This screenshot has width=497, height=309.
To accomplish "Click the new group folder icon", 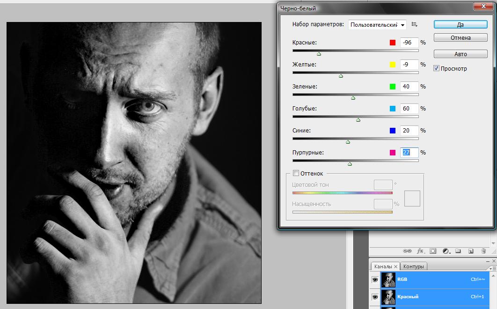I will click(x=458, y=251).
